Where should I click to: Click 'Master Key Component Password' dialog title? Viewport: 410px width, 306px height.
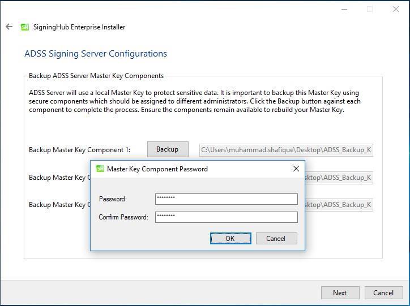tap(157, 169)
